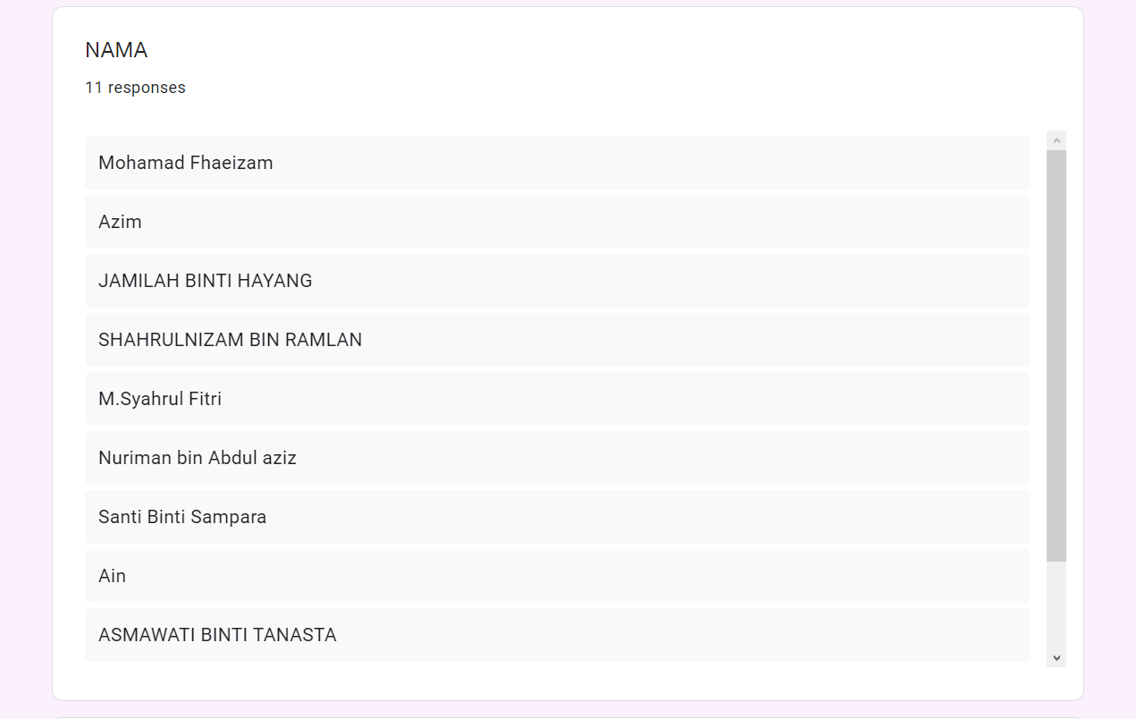Select the Mohamad Fhaeizam response

coord(186,163)
